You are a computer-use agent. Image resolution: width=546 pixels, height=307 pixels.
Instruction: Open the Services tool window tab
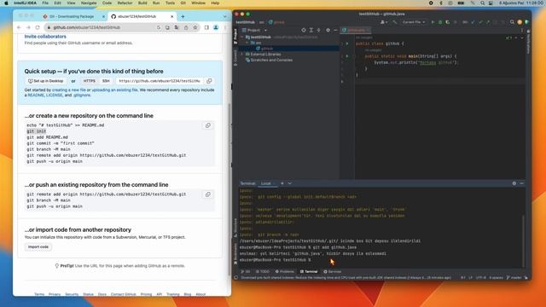coord(332,271)
